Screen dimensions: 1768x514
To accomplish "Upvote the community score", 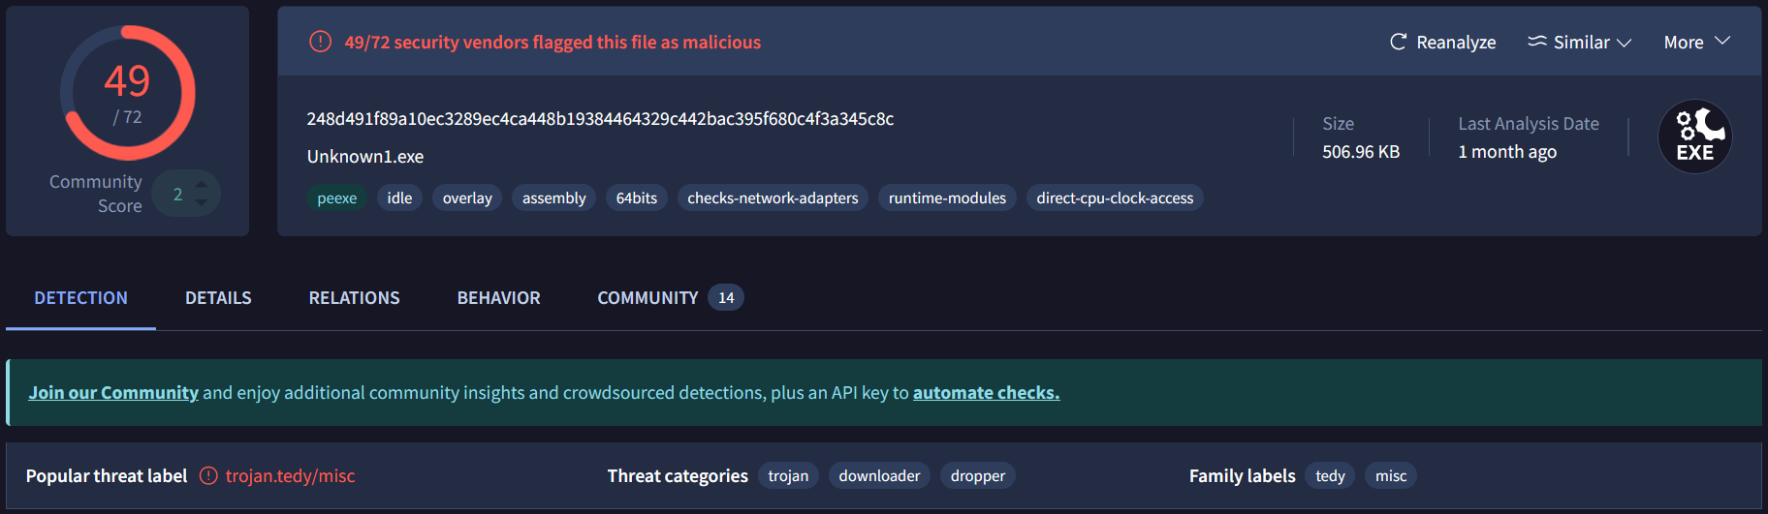I will coord(201,183).
